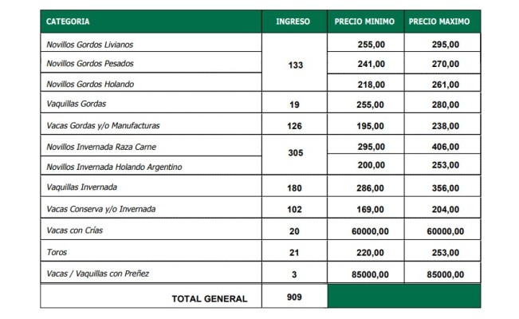Select the Vaquillas Invernada category cell
Screen dimensions: 519x319
82,188
